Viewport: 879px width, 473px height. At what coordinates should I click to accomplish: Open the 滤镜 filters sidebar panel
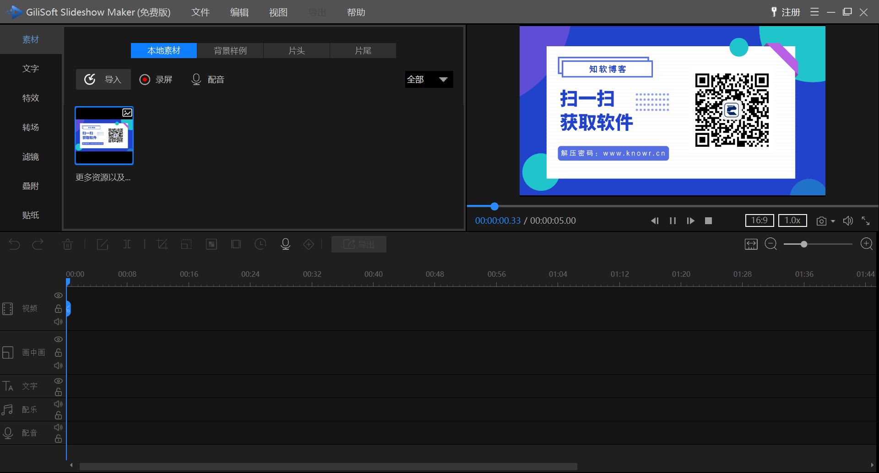click(31, 156)
